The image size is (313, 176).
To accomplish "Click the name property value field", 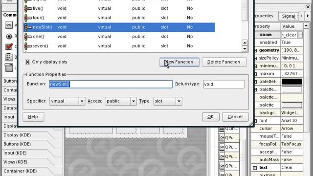I will (290, 35).
